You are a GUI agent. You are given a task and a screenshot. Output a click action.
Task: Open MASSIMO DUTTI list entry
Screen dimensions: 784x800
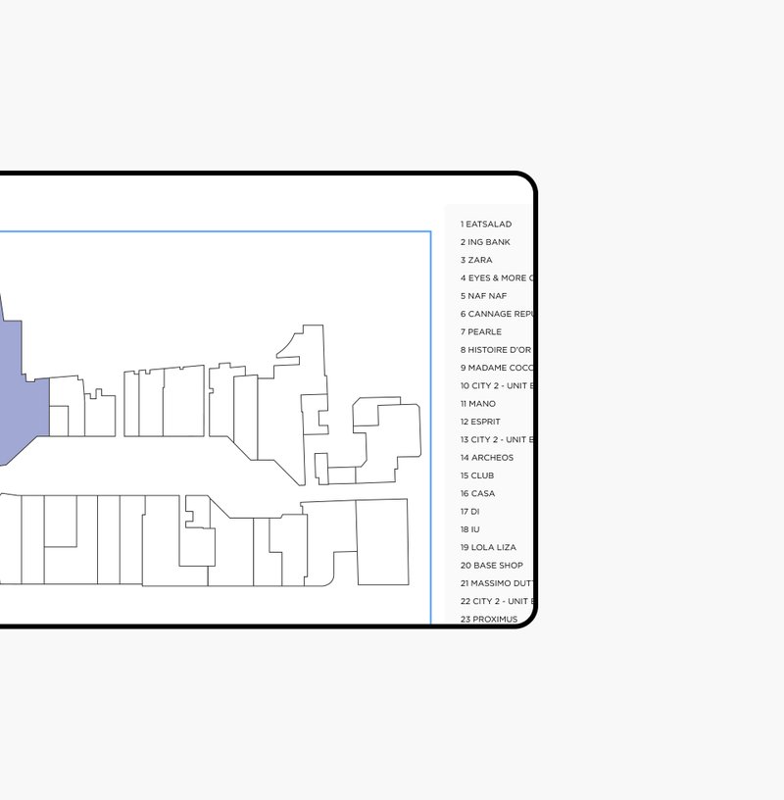[496, 583]
